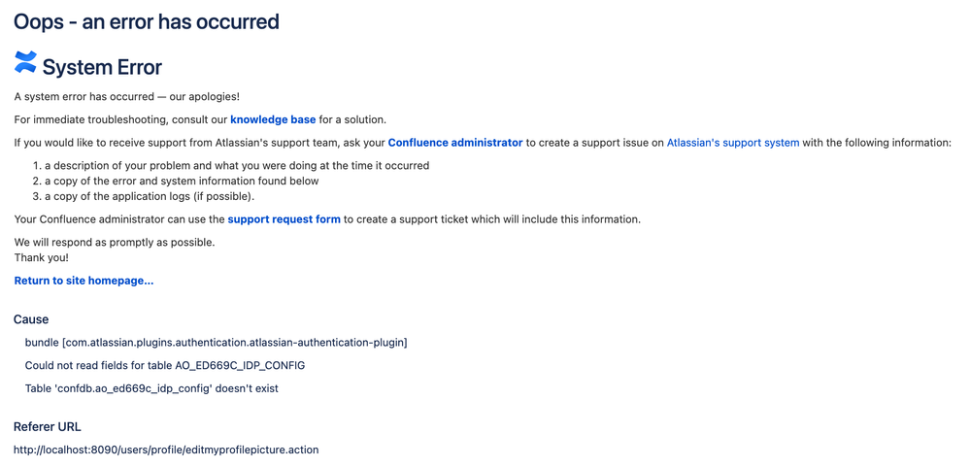Open the knowledge base link
Screen dimensions: 970x467
pos(273,119)
